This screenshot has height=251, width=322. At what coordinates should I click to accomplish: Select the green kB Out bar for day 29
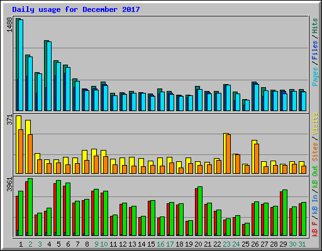tap(285, 213)
